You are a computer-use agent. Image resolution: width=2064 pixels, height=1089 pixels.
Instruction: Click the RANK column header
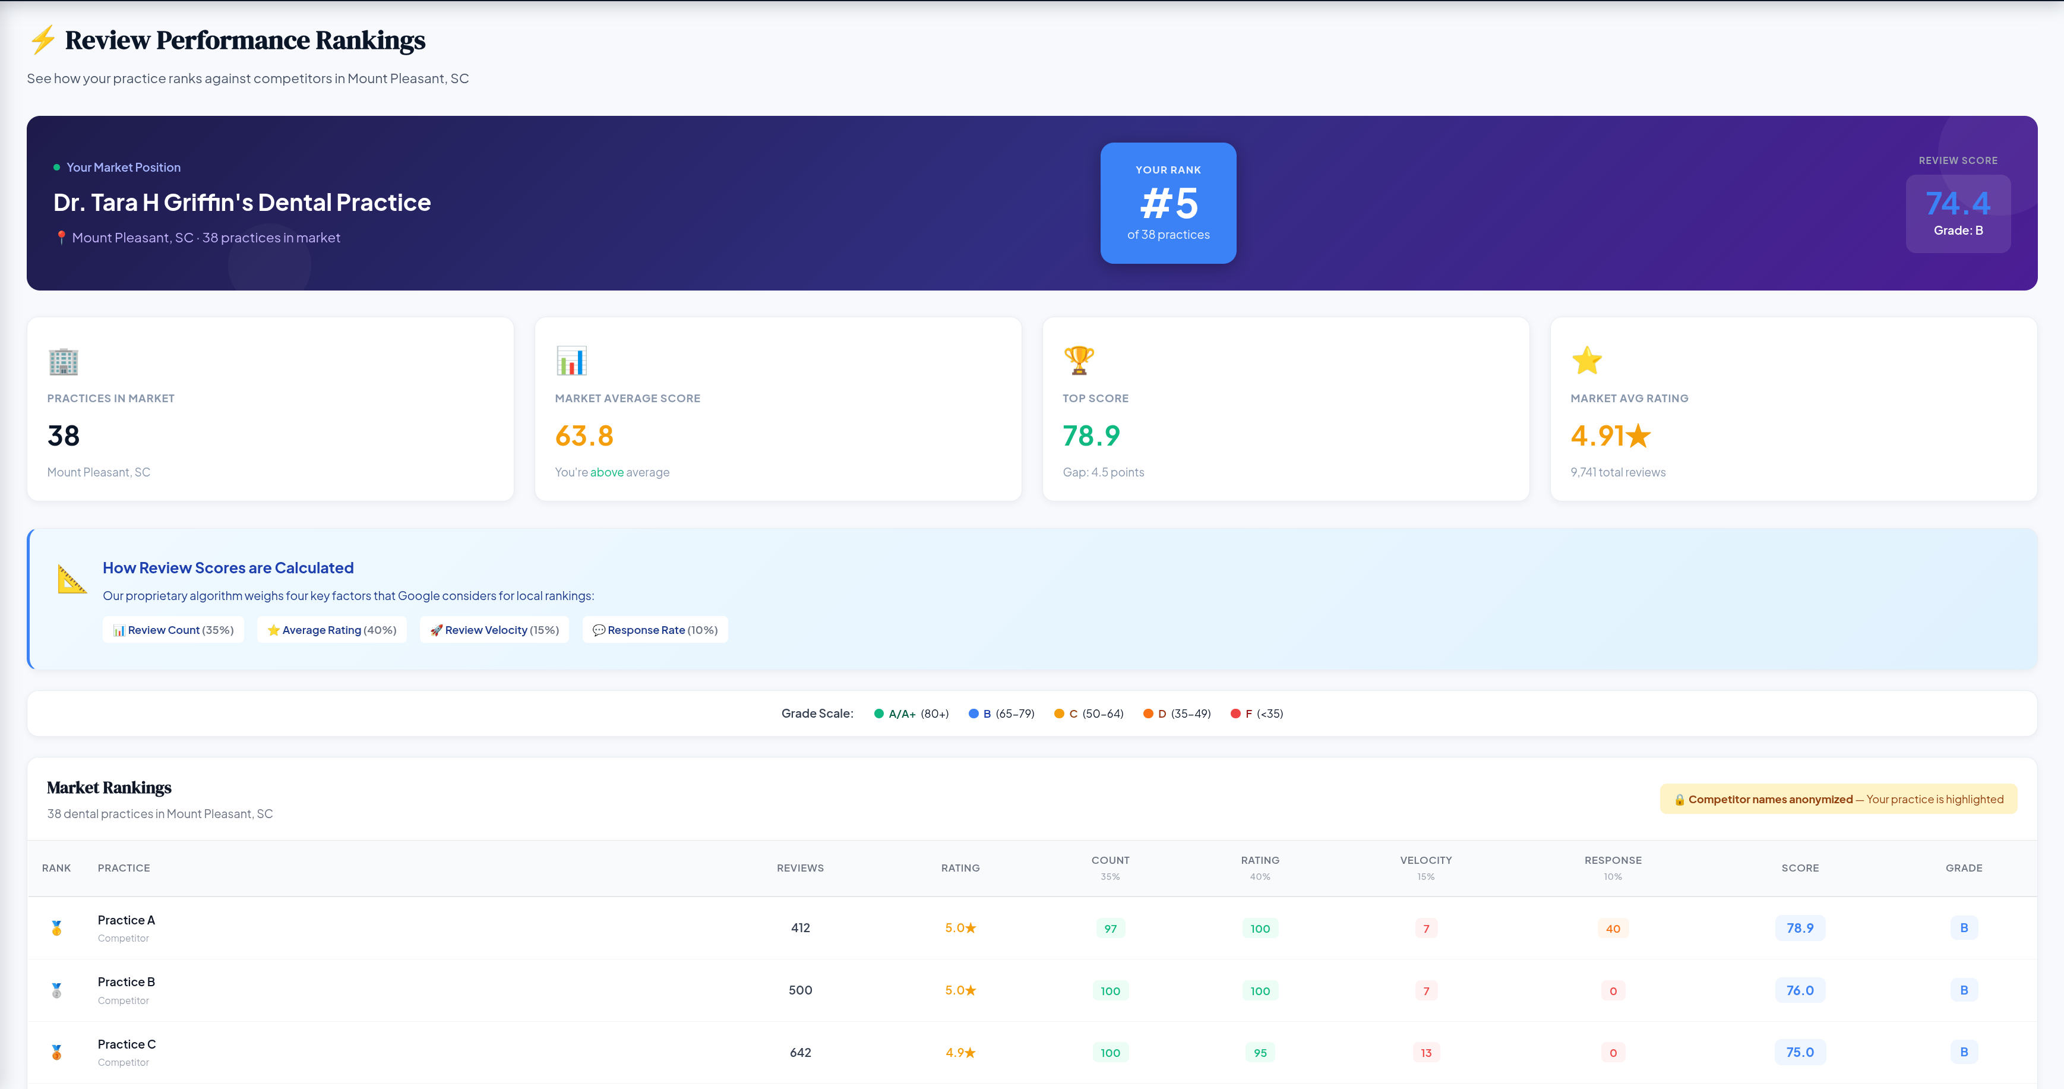coord(56,868)
